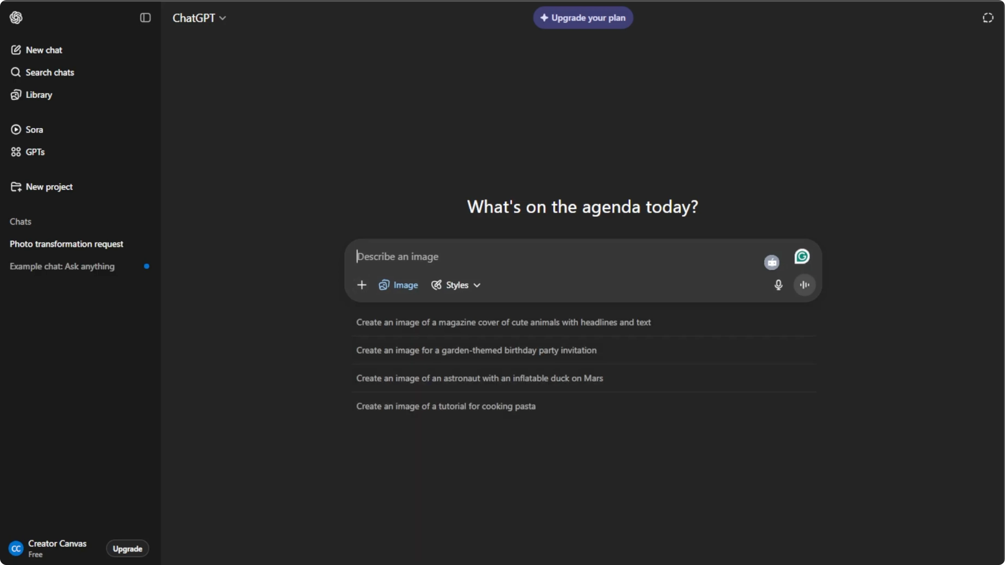Collapse the sidebar with the panel icon
Screen dimensions: 1005x565
[145, 17]
